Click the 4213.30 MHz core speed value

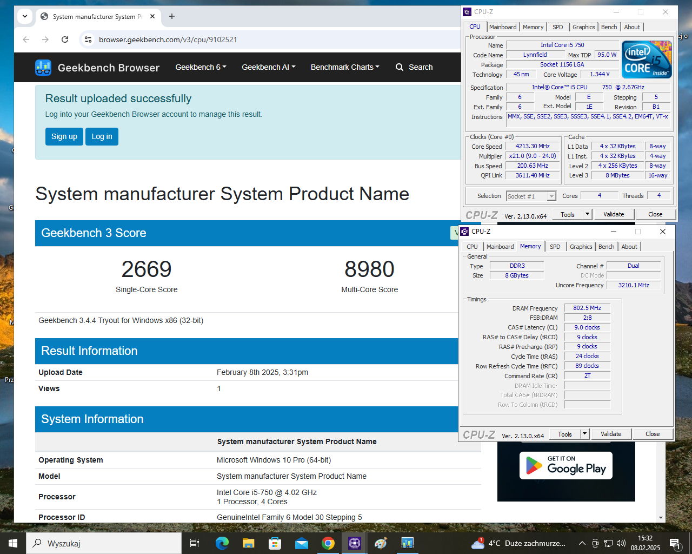coord(533,146)
